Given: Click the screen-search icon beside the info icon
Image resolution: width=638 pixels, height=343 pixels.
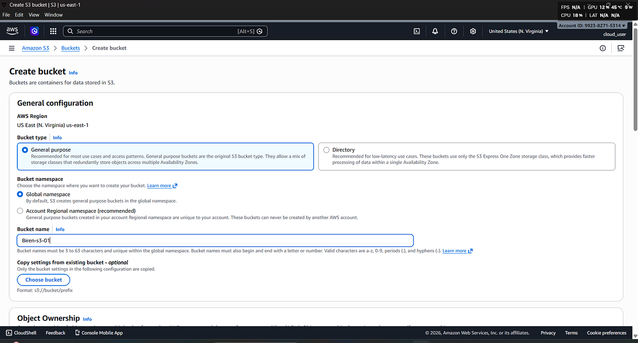Looking at the screenshot, I should coord(620,48).
